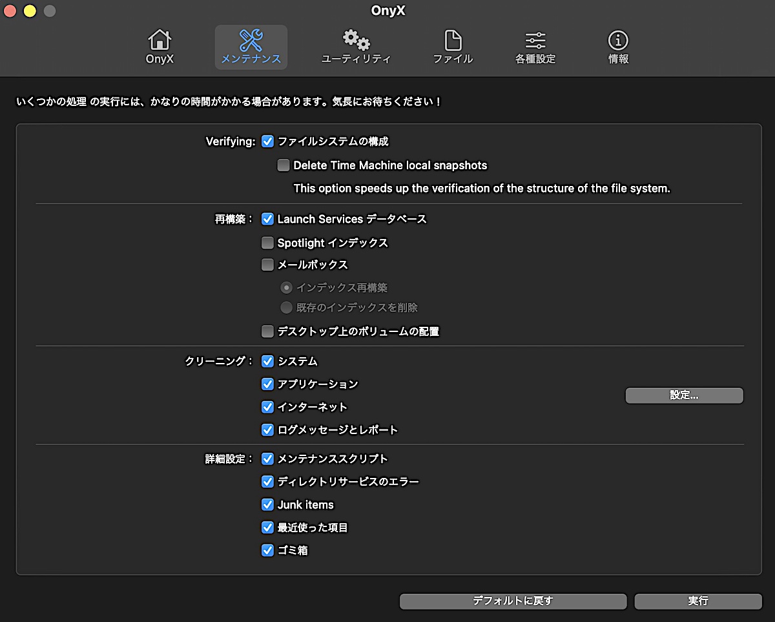The height and width of the screenshot is (622, 775).
Task: Uncheck ログメッセージとレポート checkbox
Action: [x=267, y=430]
